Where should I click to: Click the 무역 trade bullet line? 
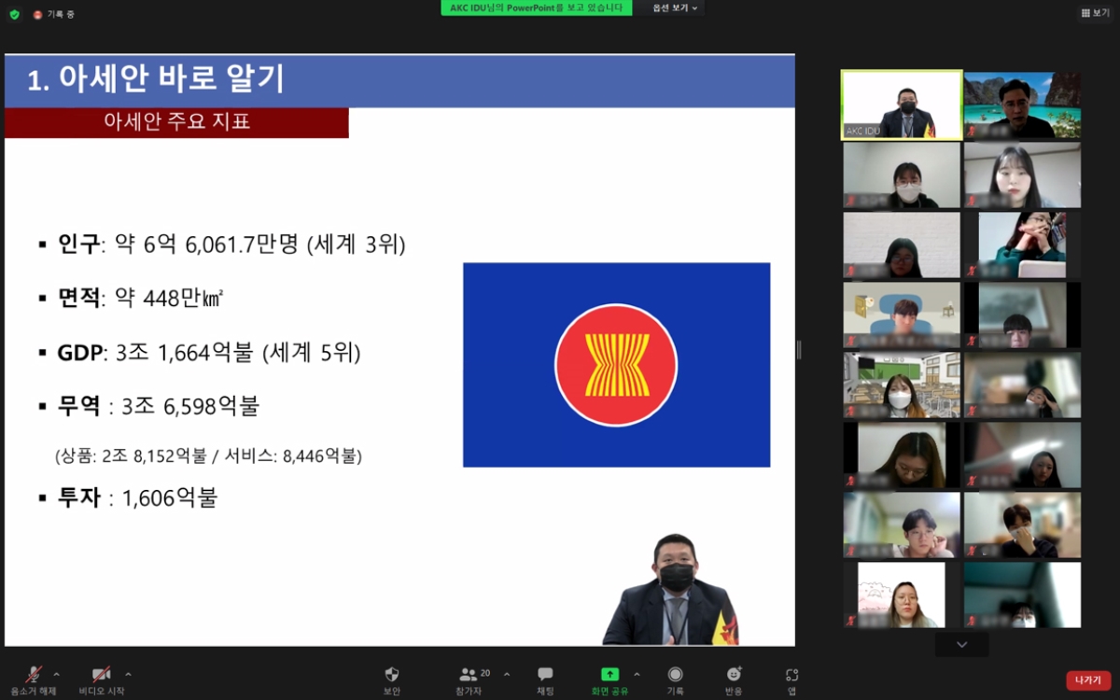[148, 406]
